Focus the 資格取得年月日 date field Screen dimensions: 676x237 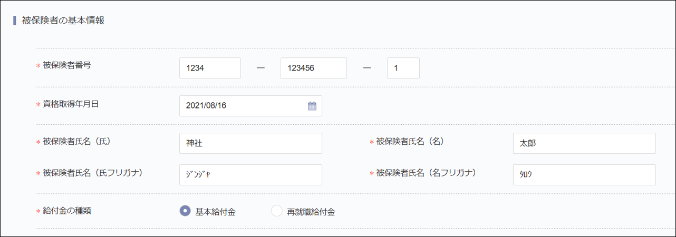click(250, 106)
